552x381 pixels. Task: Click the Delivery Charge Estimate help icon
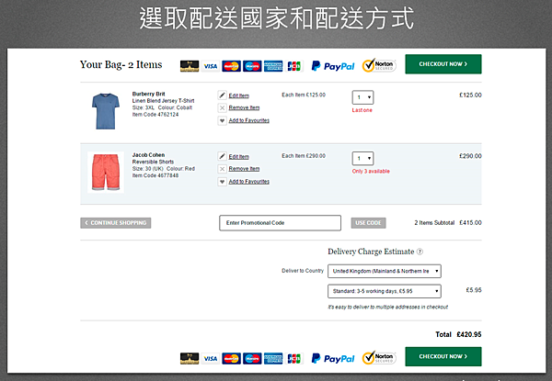420,252
